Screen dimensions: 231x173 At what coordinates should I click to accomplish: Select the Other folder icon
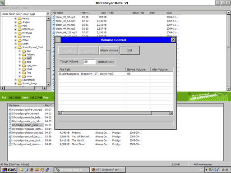[x=20, y=40]
